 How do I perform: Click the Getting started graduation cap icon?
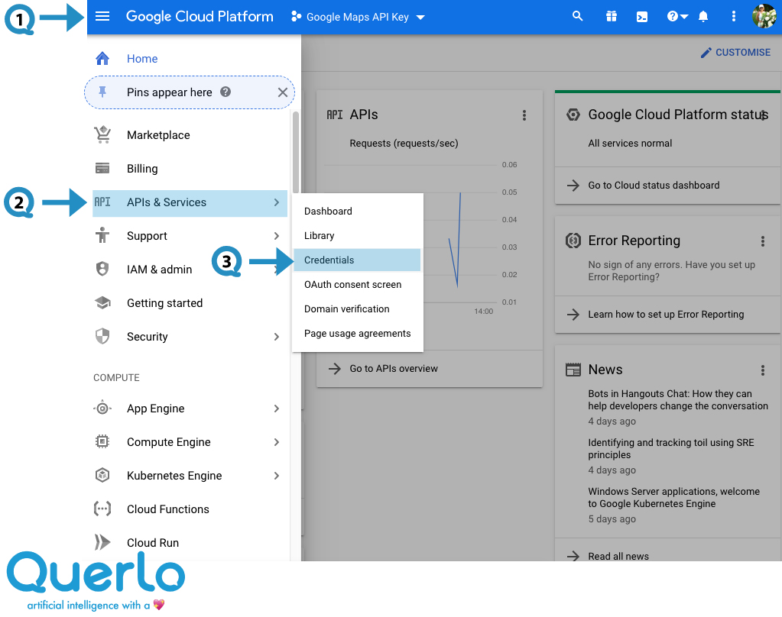tap(102, 302)
